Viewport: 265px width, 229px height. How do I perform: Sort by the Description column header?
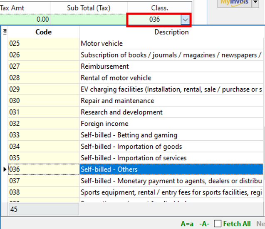pos(171,32)
